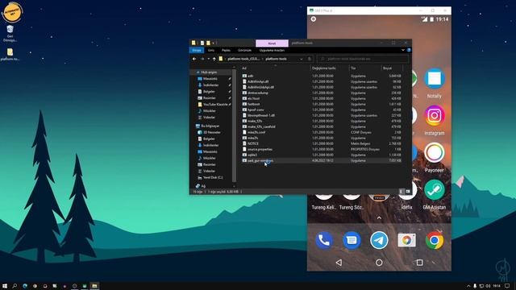This screenshot has height=290, width=516.
Task: Launch the Payoneer app on the phone
Action: click(x=434, y=153)
